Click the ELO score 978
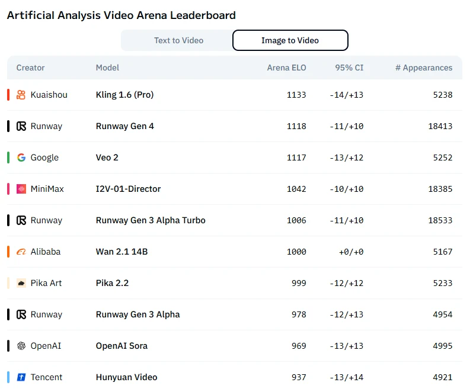The width and height of the screenshot is (473, 392). 299,314
